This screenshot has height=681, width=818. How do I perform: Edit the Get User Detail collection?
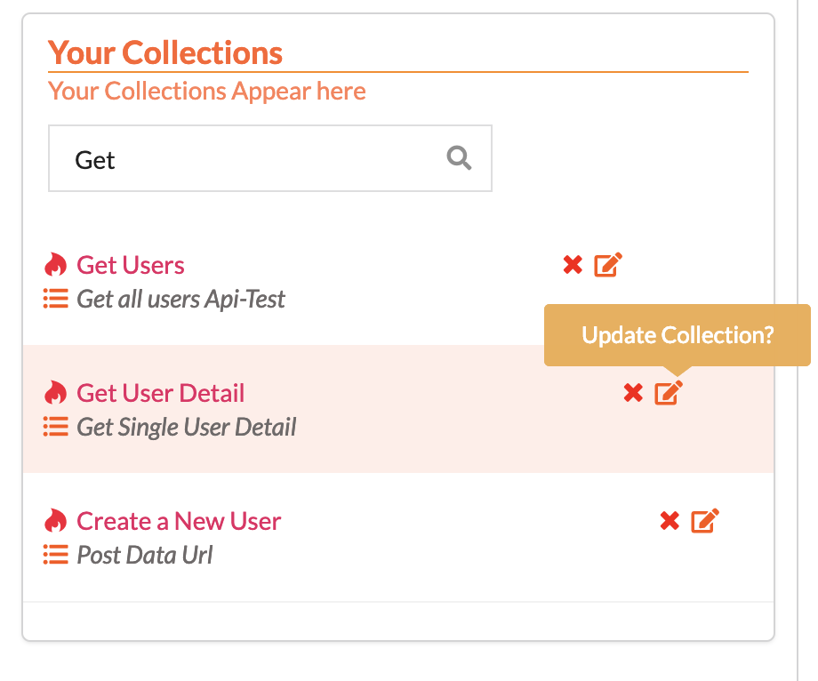coord(669,393)
